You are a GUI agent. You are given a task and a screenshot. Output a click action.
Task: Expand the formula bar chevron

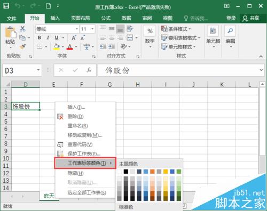[261, 70]
